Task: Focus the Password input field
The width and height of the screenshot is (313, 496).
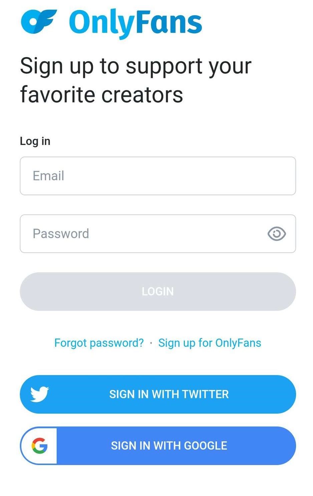Action: coord(158,234)
